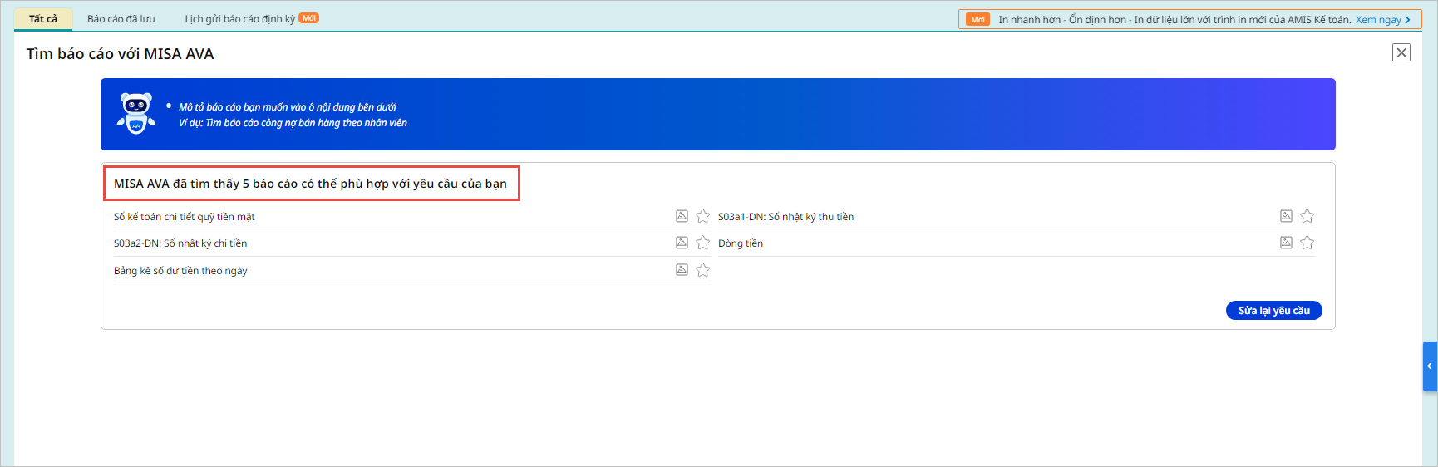
Task: Open report Sổ kế toán chi tiết quỹ tiền mặt
Action: tap(185, 217)
